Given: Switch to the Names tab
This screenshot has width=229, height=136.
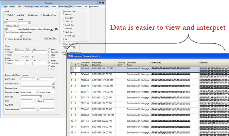Looking at the screenshot, I should click(12, 7).
